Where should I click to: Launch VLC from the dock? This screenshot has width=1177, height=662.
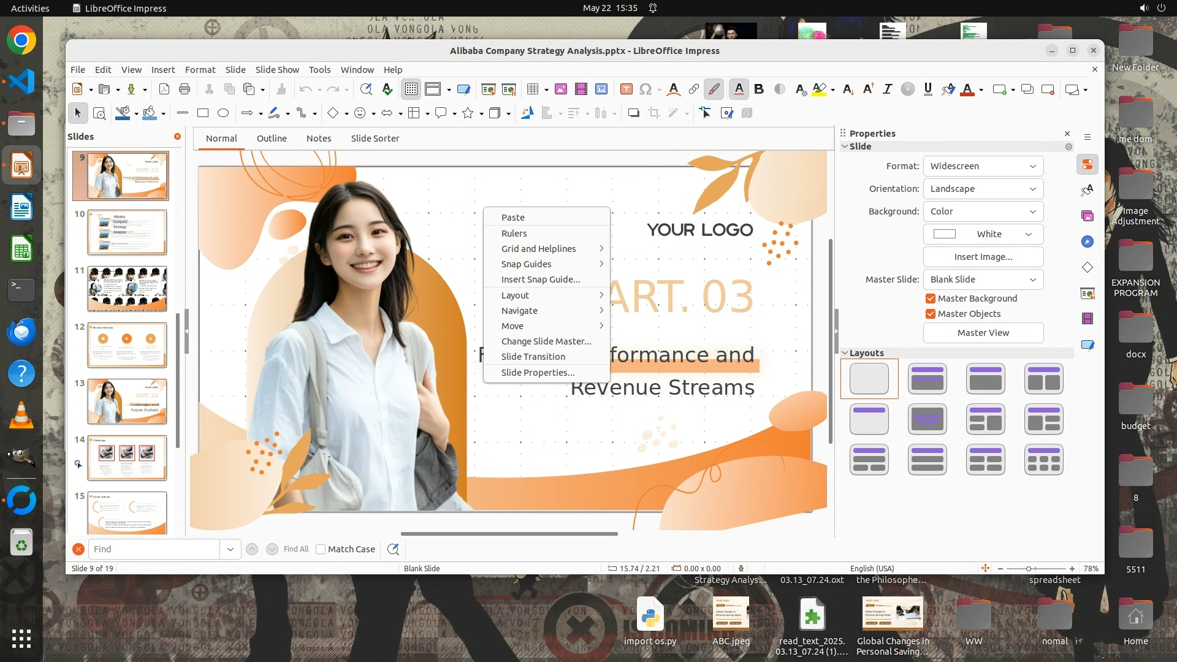click(x=21, y=416)
